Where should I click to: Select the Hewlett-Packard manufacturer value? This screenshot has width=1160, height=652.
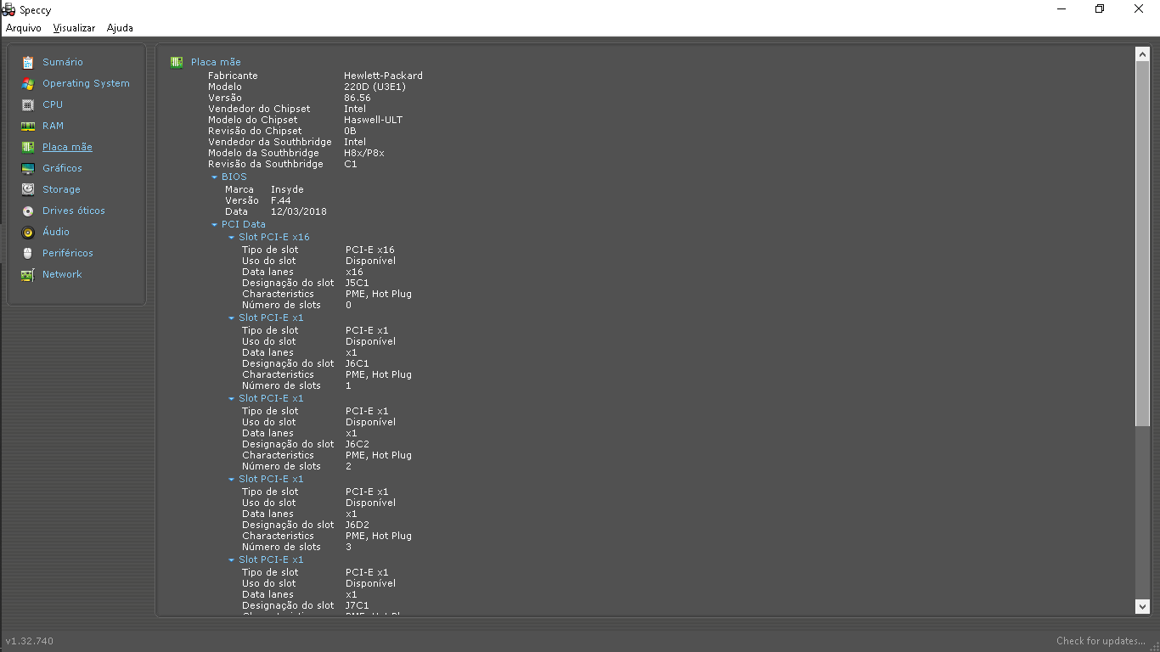pos(383,76)
